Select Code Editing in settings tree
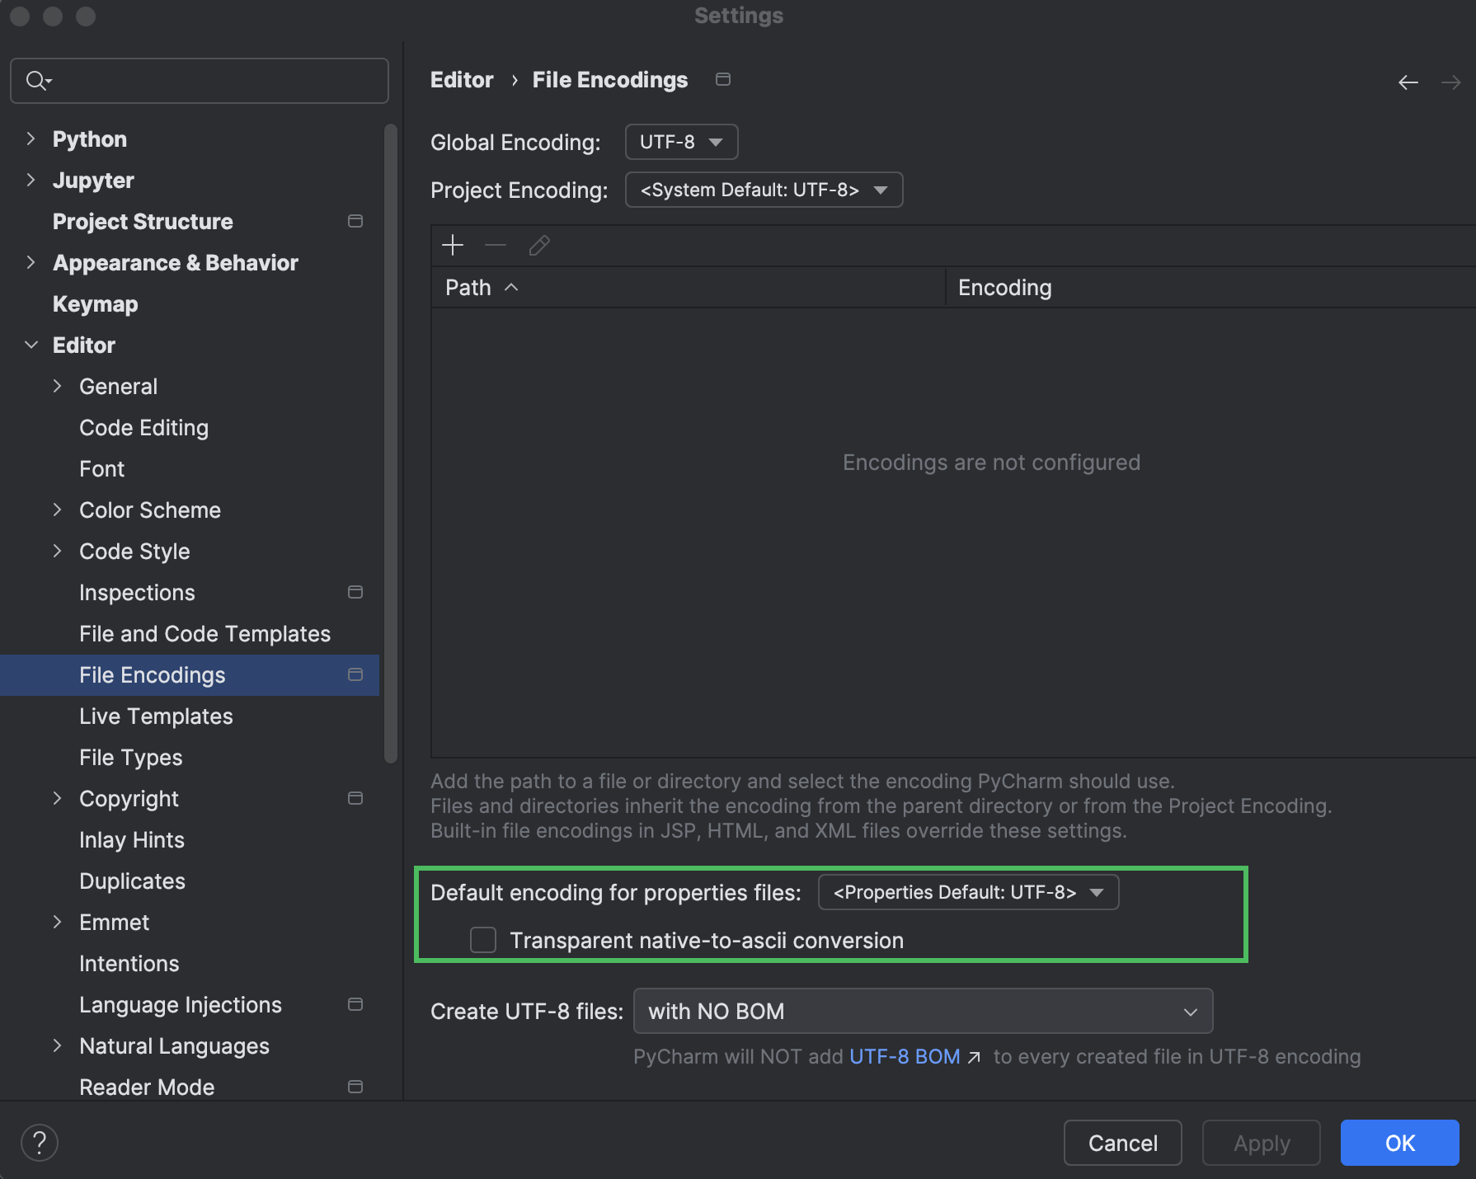1476x1179 pixels. [143, 428]
